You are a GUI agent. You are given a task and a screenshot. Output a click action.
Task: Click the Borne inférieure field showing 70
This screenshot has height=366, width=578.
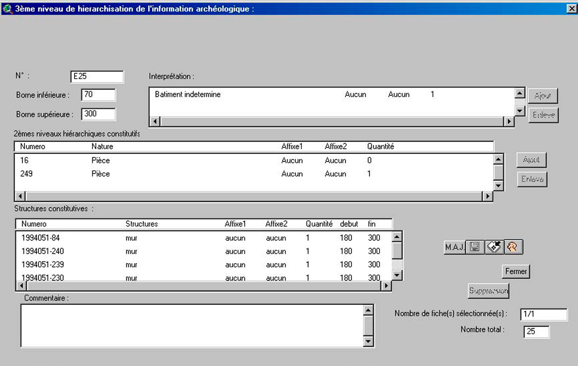(x=98, y=94)
